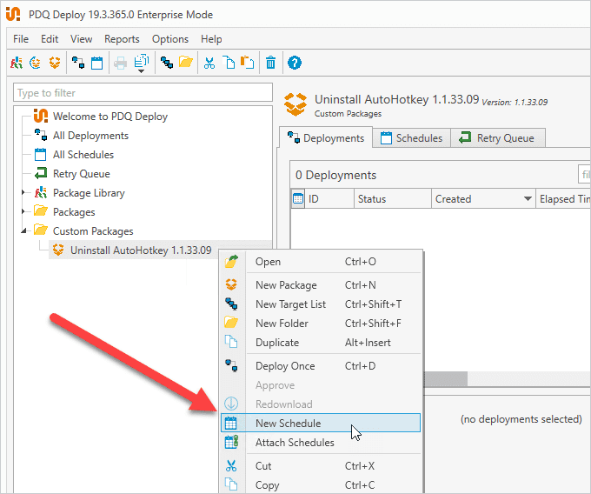
Task: Select the Custom Packages folder
Action: (93, 231)
